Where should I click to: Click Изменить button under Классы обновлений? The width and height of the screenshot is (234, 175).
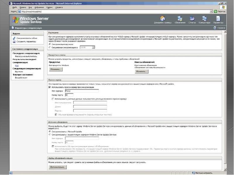(142, 71)
